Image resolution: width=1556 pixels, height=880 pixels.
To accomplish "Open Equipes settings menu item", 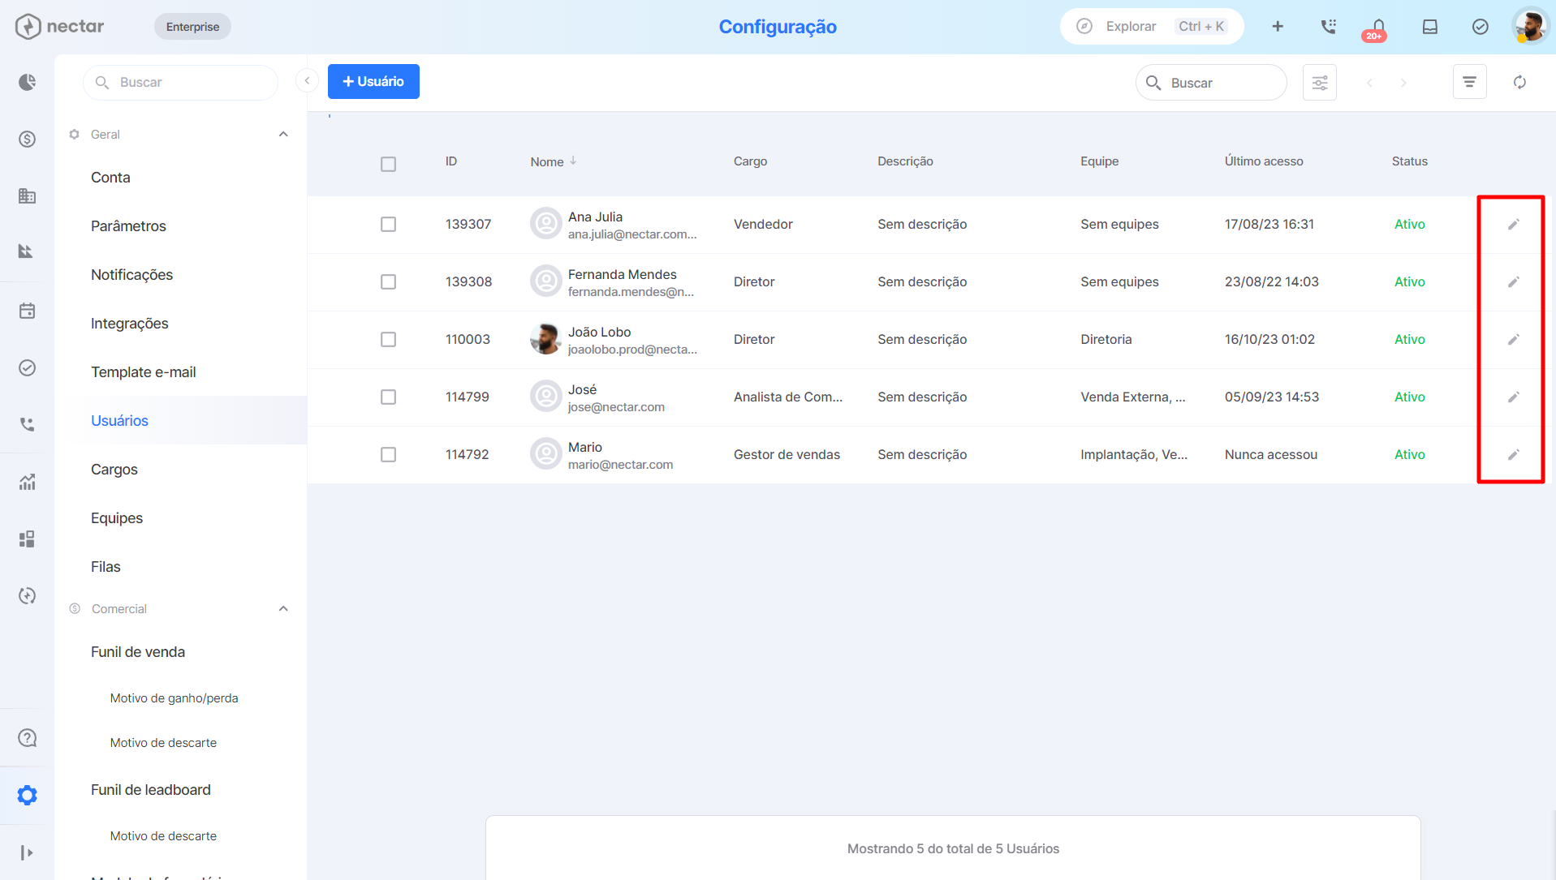I will click(117, 517).
